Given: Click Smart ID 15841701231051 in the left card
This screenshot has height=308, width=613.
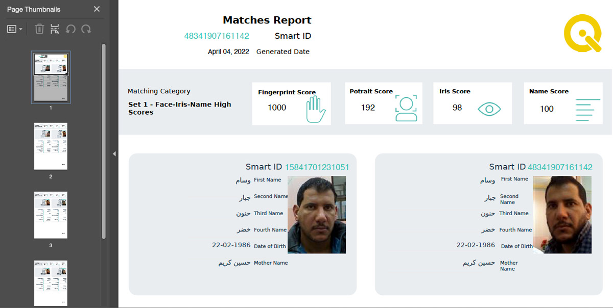Looking at the screenshot, I should [317, 167].
